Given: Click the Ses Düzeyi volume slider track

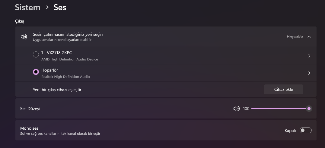Looking at the screenshot, I should click(x=278, y=109).
